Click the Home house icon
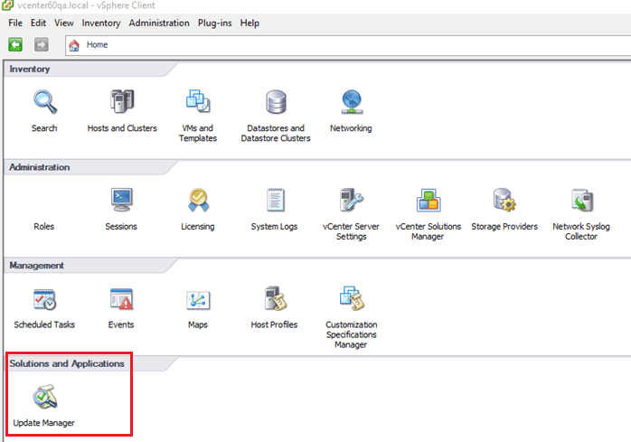 tap(74, 45)
